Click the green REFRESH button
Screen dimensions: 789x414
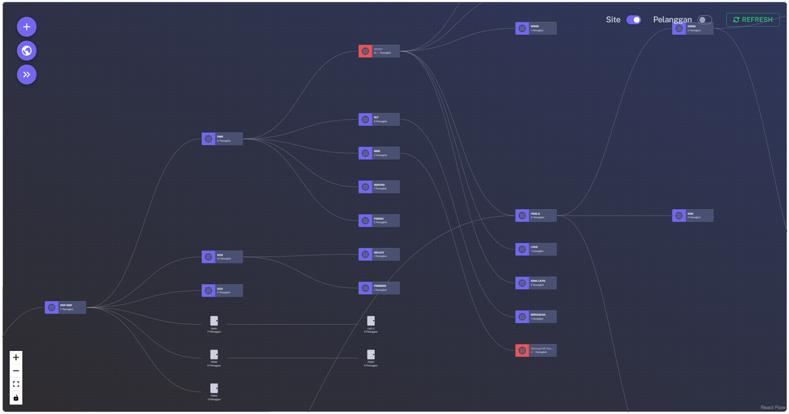753,20
